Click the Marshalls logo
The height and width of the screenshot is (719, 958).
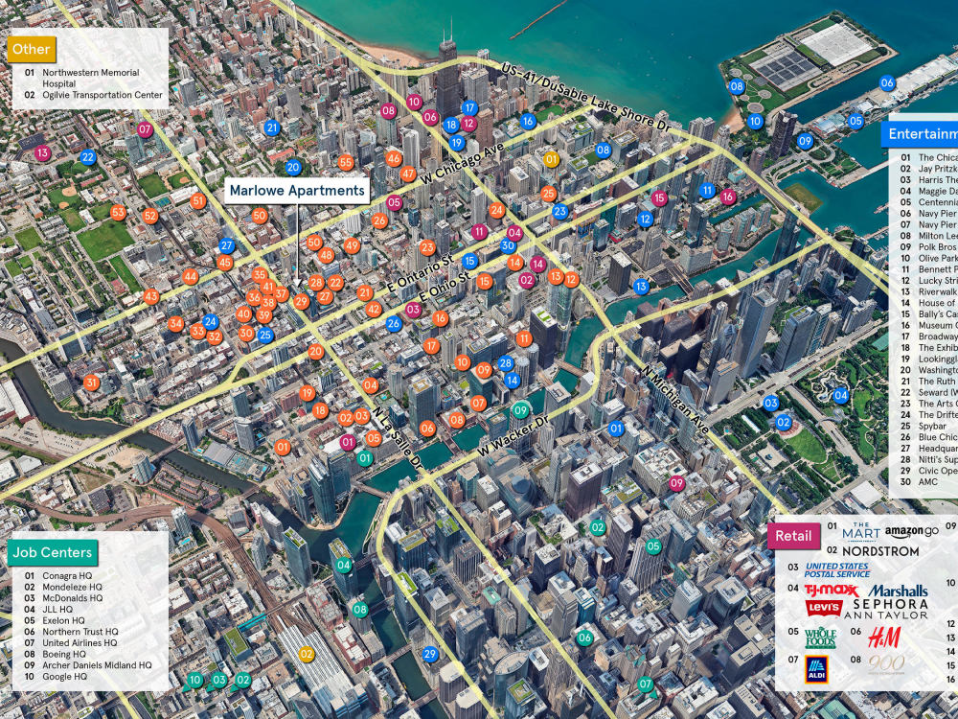tap(899, 591)
